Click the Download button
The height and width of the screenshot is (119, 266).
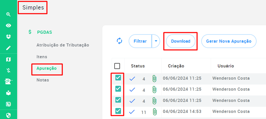point(181,41)
